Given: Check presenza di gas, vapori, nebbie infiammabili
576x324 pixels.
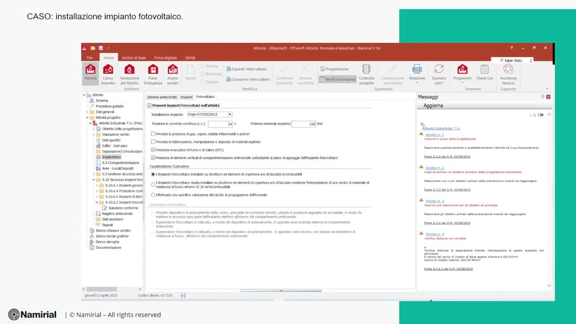Looking at the screenshot, I should click(153, 134).
